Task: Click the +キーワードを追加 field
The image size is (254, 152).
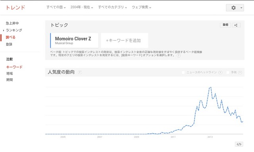Action: tap(124, 40)
